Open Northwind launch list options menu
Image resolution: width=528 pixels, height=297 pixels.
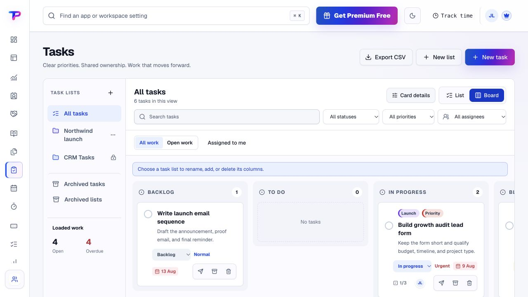(x=113, y=135)
